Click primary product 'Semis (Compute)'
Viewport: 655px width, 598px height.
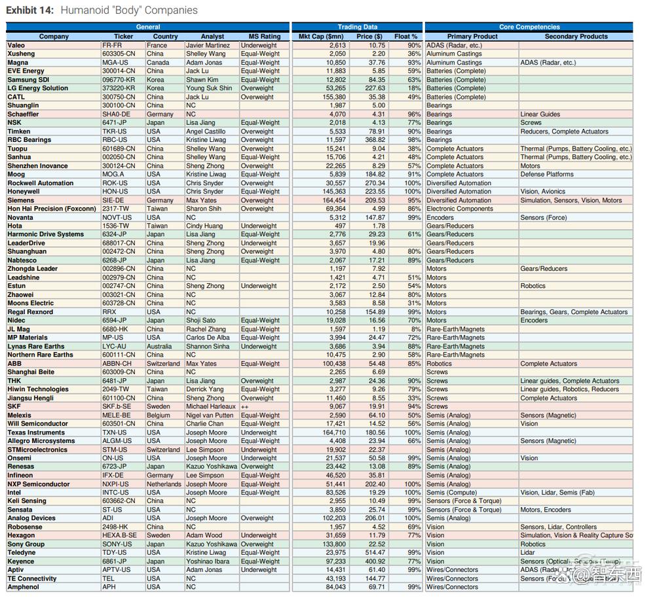click(451, 493)
